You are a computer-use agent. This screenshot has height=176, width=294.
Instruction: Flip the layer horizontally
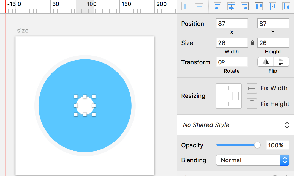[x=265, y=62]
